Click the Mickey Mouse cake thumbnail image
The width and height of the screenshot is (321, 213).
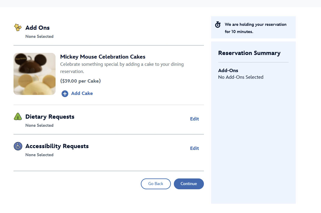(x=35, y=74)
